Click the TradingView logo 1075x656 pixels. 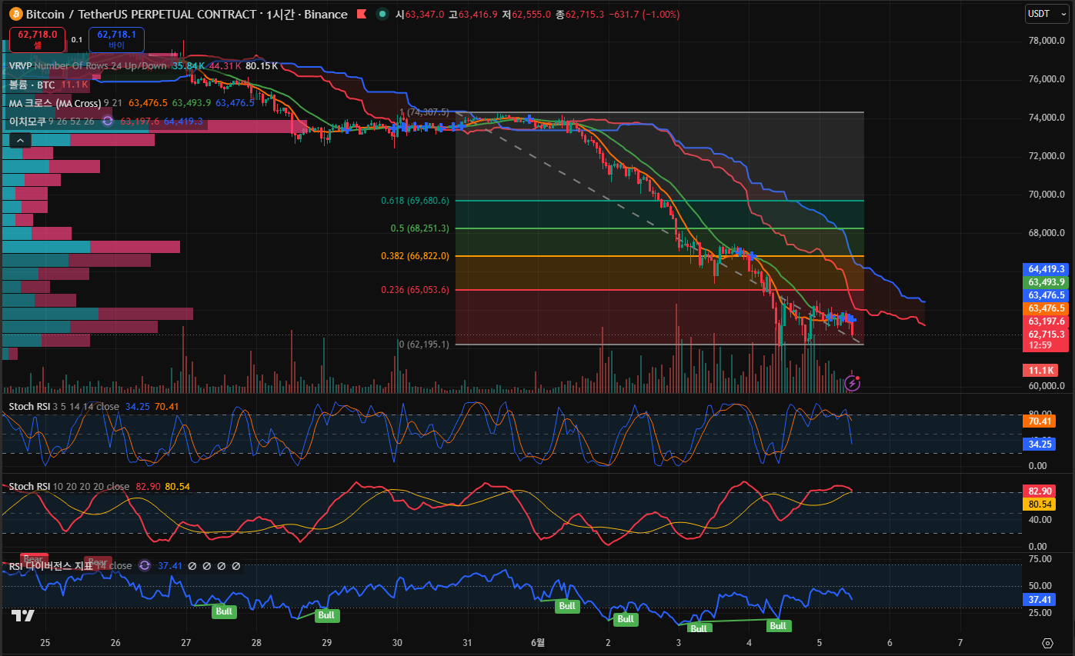pos(23,615)
